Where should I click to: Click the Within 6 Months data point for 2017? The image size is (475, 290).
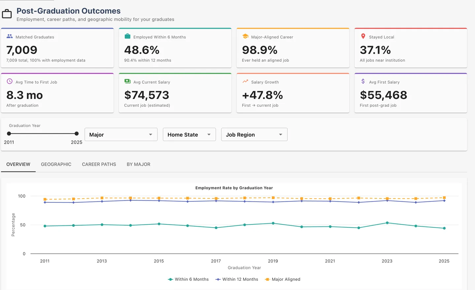pos(216,228)
